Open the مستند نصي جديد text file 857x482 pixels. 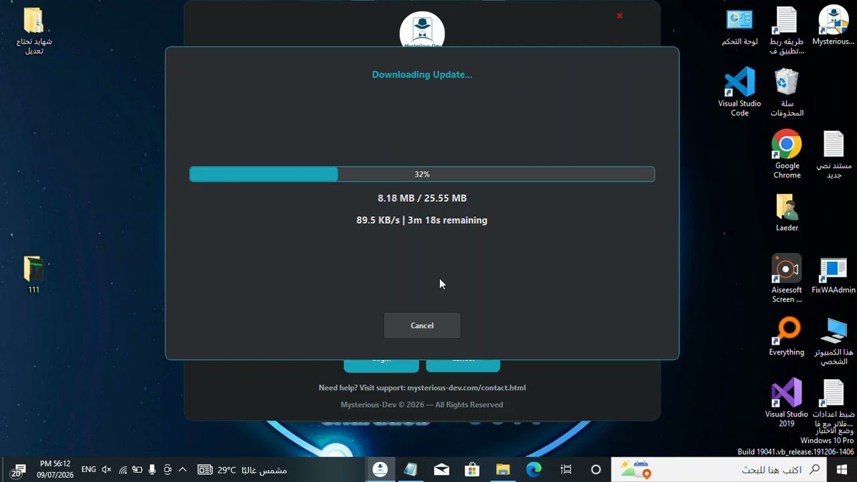834,154
